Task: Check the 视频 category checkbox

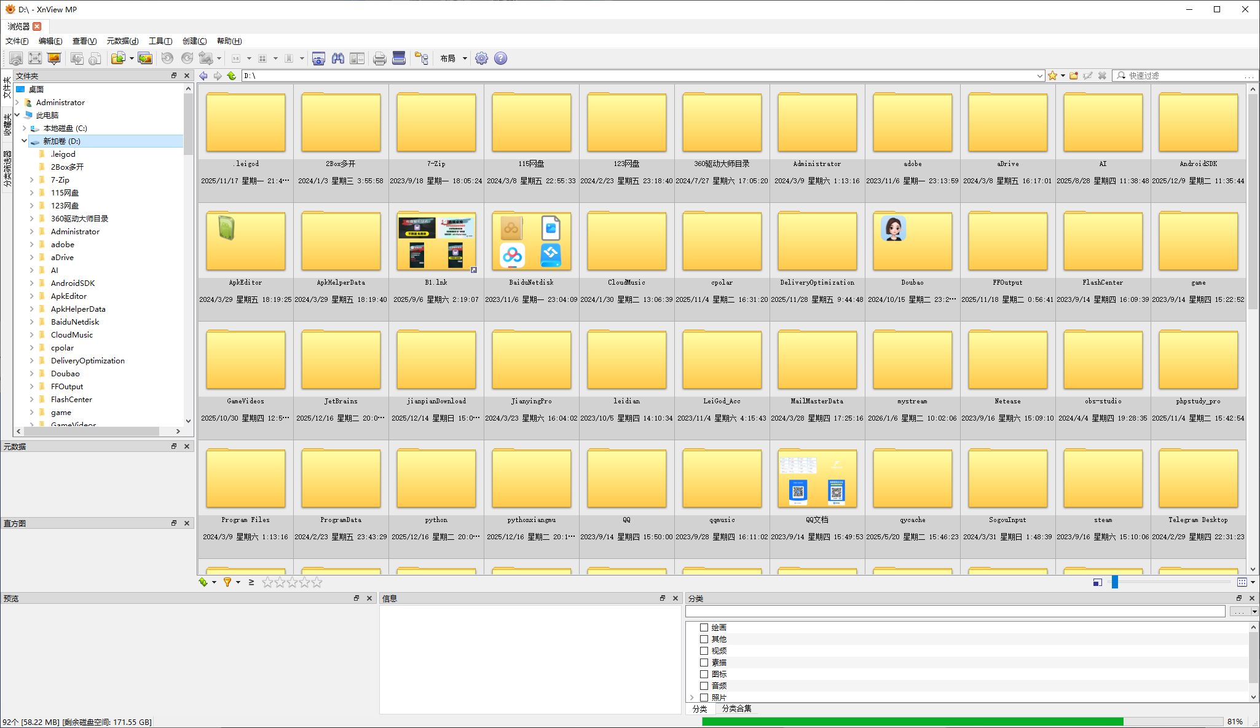Action: pyautogui.click(x=704, y=651)
